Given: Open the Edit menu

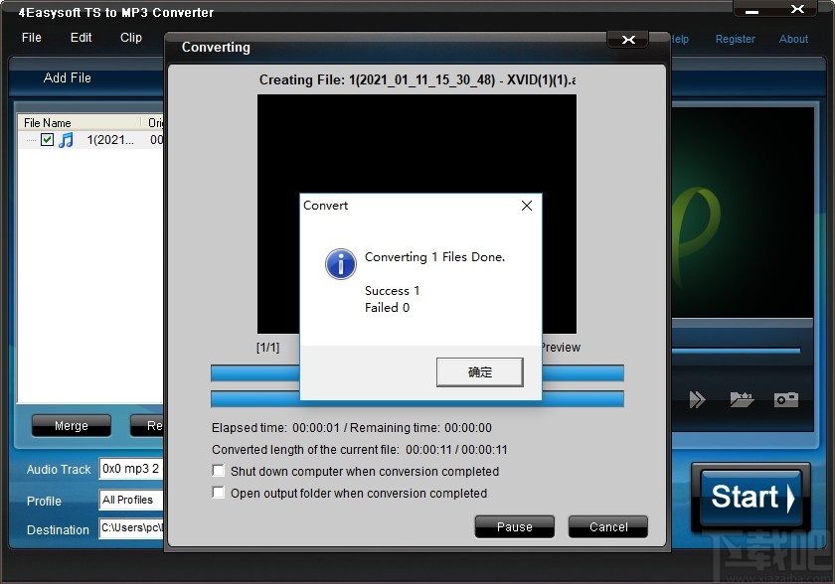Looking at the screenshot, I should coord(80,38).
